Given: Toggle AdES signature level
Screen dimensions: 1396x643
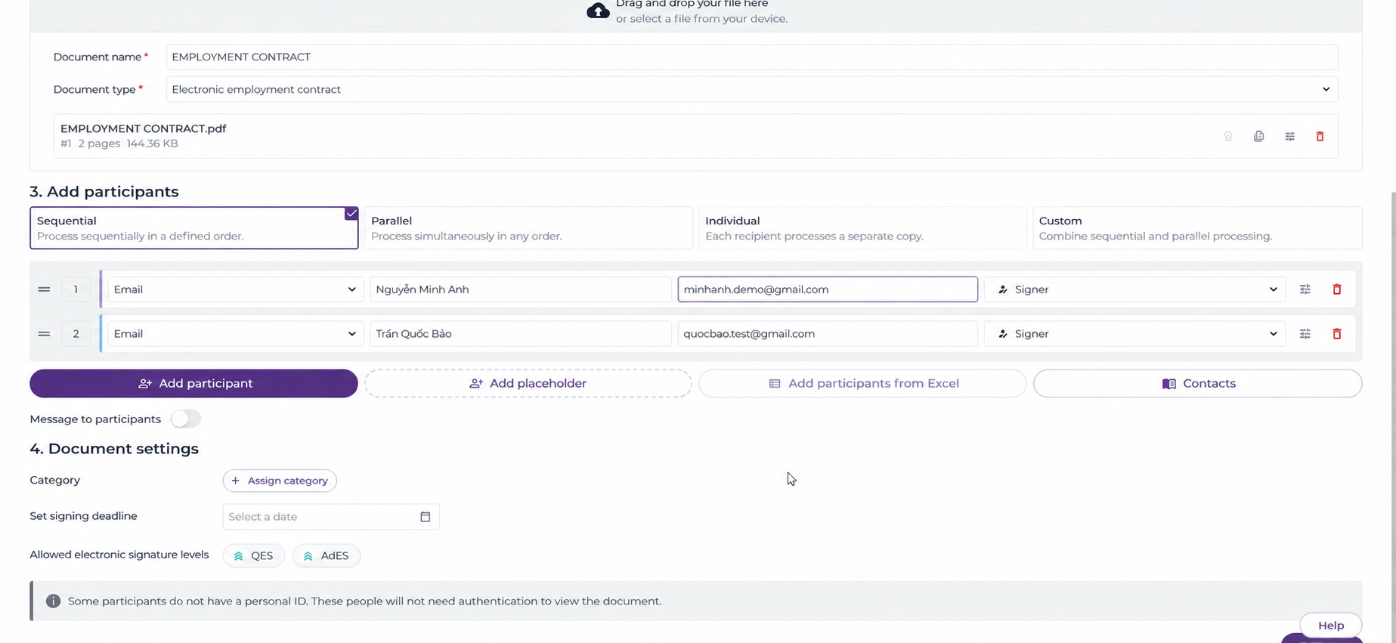Looking at the screenshot, I should pos(327,556).
